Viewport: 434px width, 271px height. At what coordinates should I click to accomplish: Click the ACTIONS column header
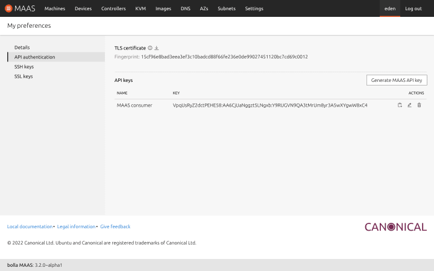[x=417, y=93]
